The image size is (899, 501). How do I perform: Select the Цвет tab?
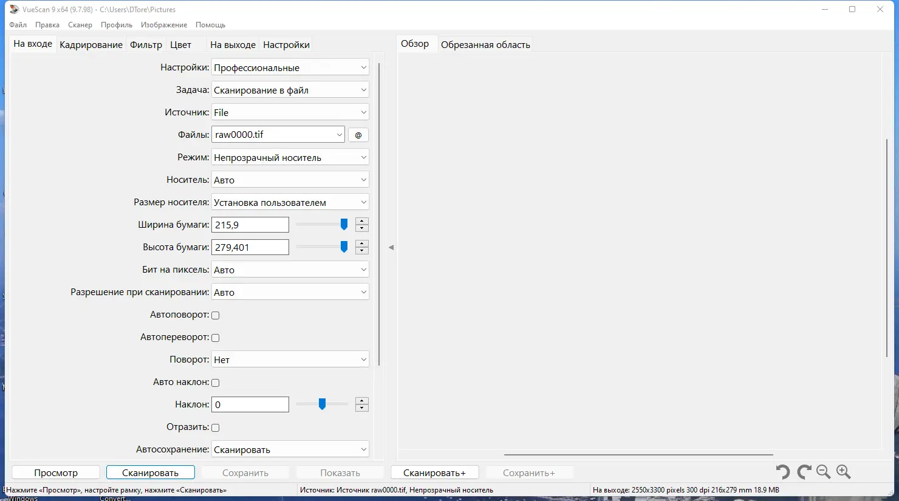181,45
